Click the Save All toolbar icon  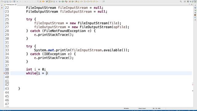click(x=7, y=2)
